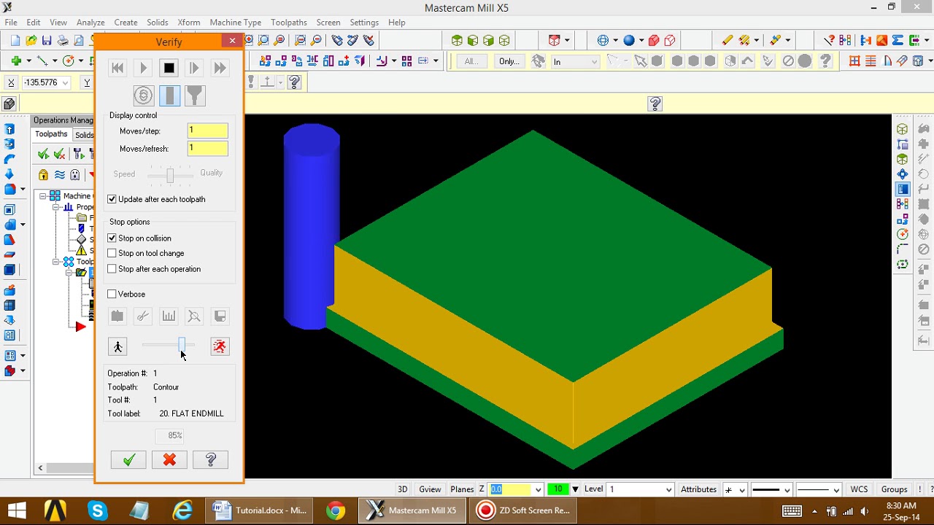Enable Stop on tool change
934x525 pixels.
[x=112, y=253]
